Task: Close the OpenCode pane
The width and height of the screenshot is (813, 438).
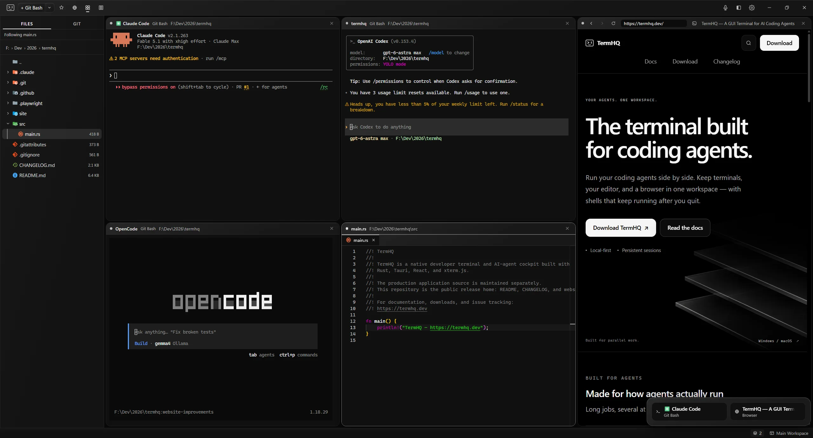Action: [x=332, y=229]
